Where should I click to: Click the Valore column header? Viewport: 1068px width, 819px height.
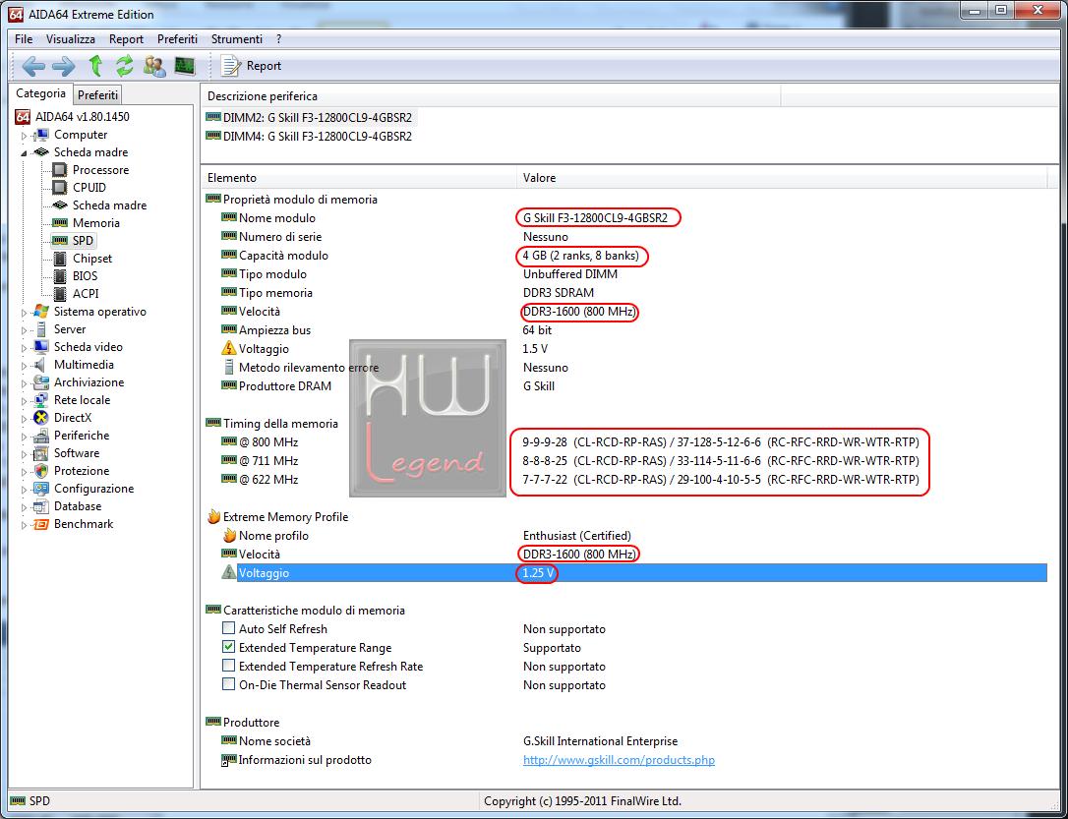pyautogui.click(x=782, y=178)
